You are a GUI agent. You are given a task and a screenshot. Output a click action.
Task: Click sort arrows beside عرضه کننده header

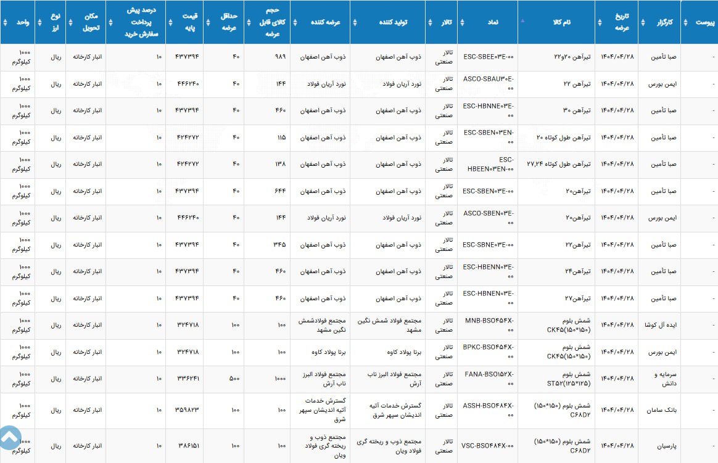(295, 22)
